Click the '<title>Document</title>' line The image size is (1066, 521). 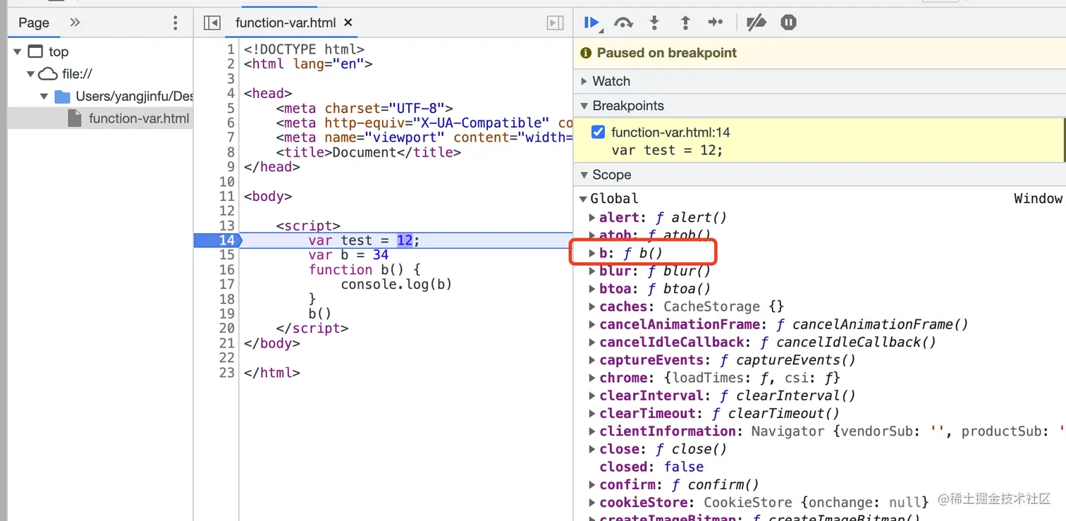[368, 152]
